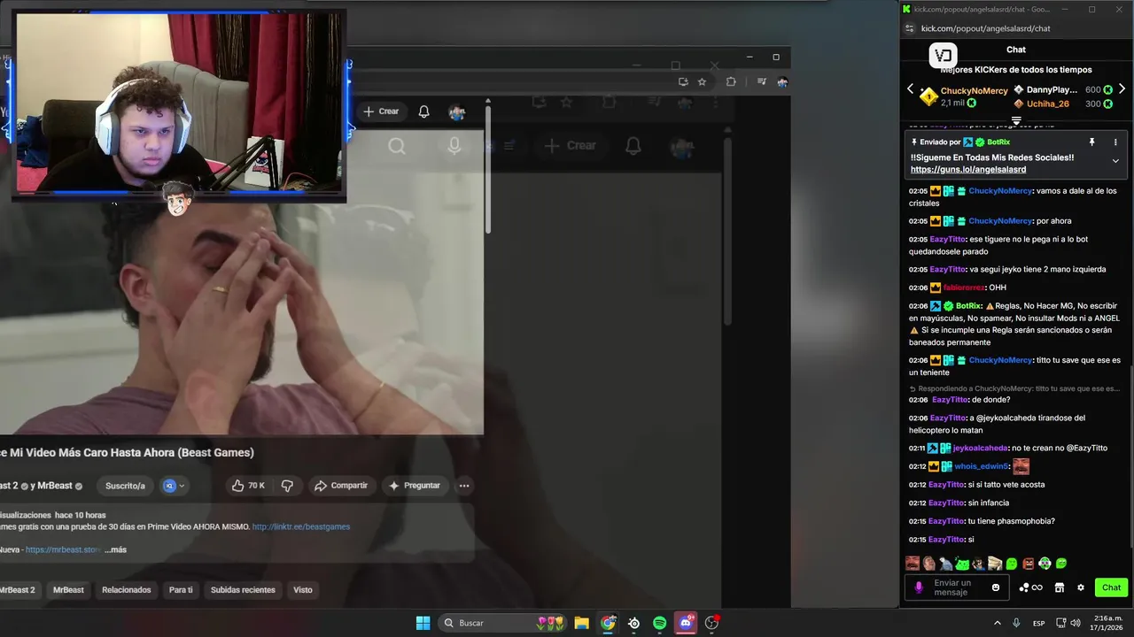Screen dimensions: 1134x637
Task: Click the purple microphone icon in message box
Action: point(919,587)
